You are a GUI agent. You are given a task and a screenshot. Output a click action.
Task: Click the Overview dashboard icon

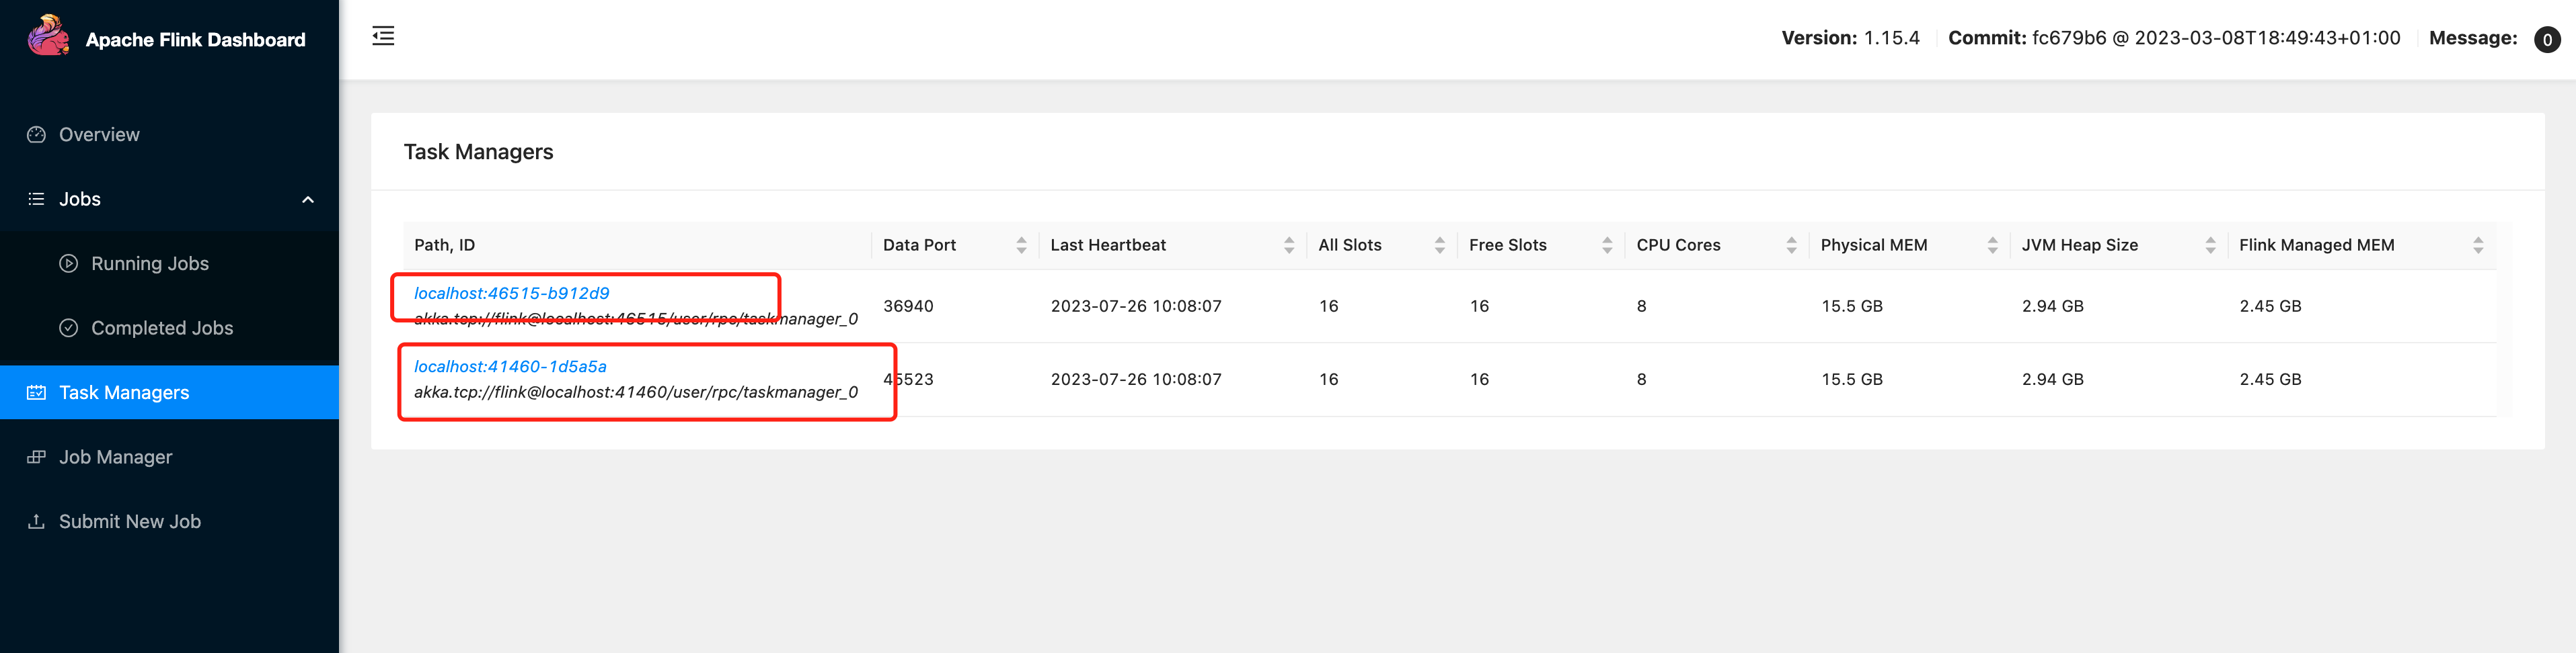(x=37, y=135)
